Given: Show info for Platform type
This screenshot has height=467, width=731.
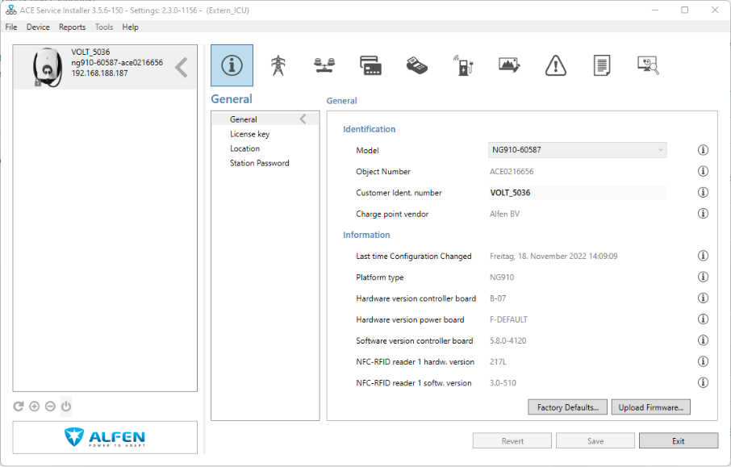Looking at the screenshot, I should [703, 277].
